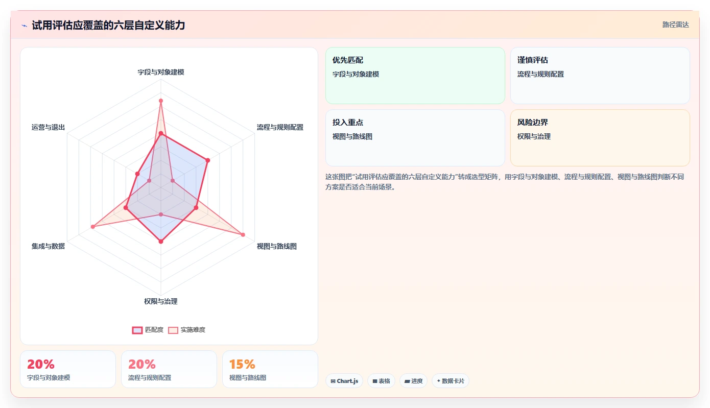This screenshot has height=408, width=710.
Task: Click 实施难度 point on 字段与对象建模 axis
Action: pyautogui.click(x=161, y=101)
